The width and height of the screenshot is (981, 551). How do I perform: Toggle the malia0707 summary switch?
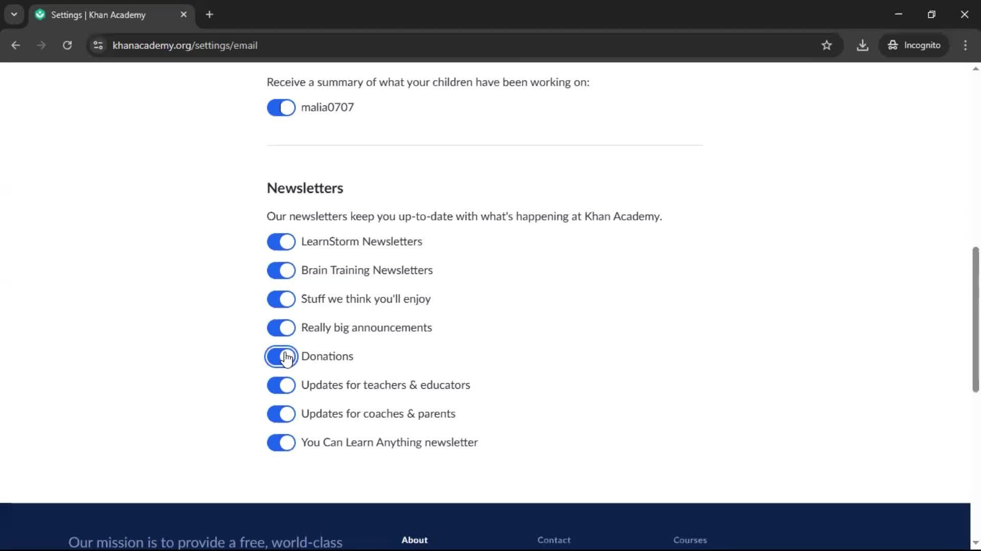click(x=281, y=108)
